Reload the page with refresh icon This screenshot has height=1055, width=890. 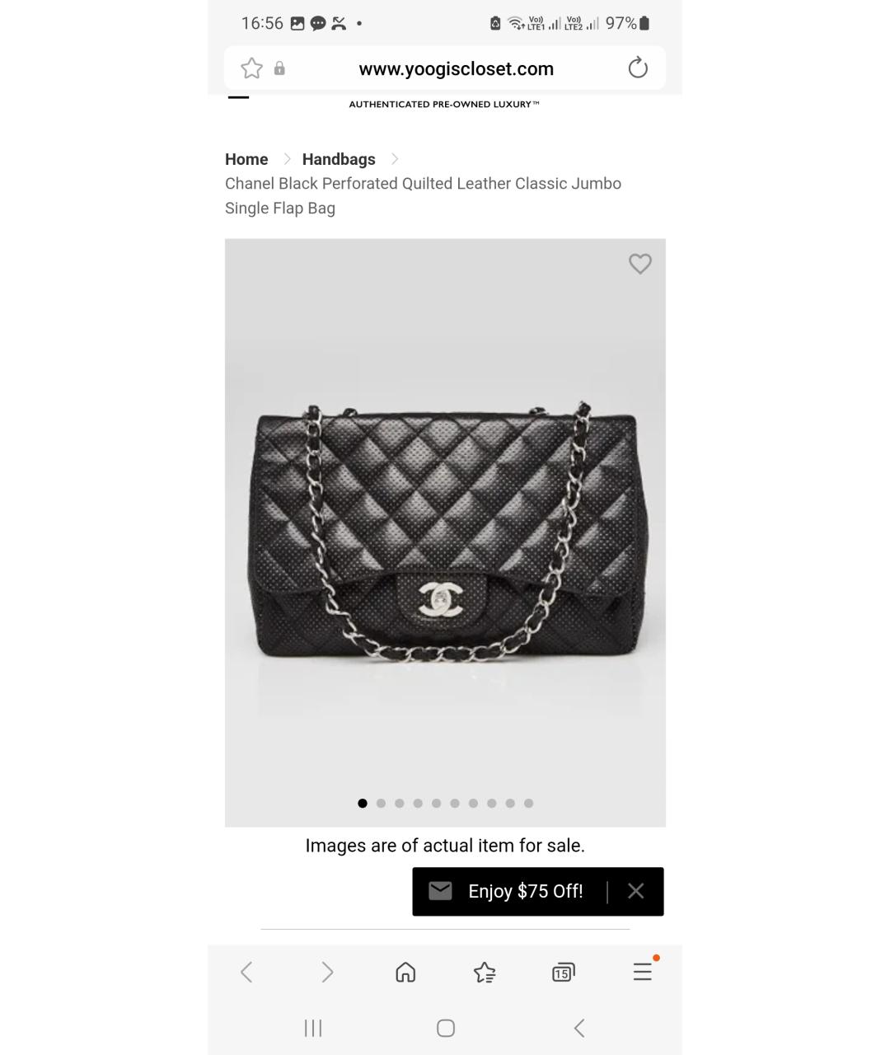(x=638, y=68)
